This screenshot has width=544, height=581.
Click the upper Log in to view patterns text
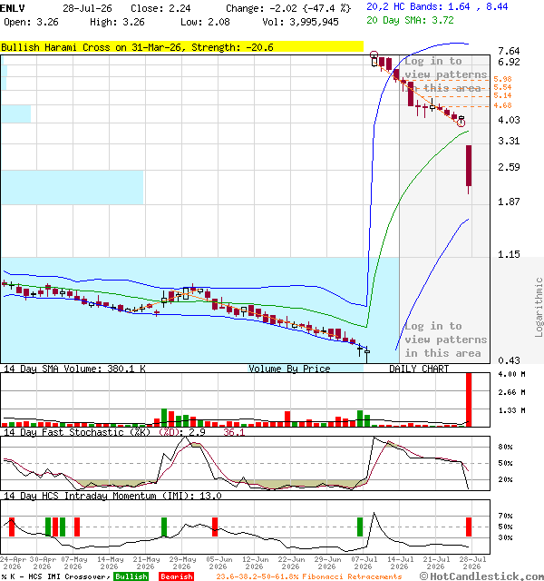[x=445, y=74]
